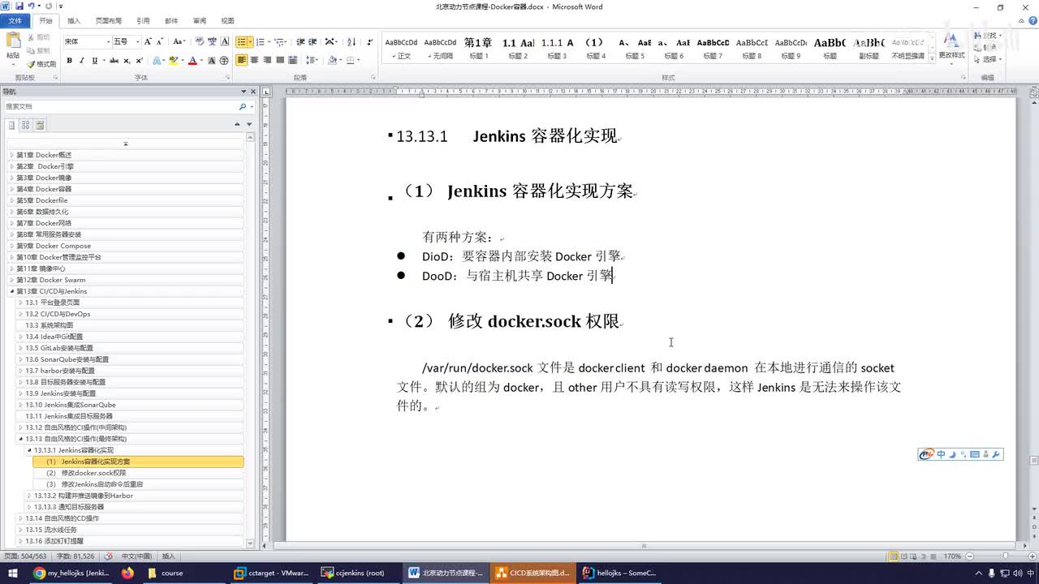The height and width of the screenshot is (584, 1039).
Task: Click the numbered list button
Action: pos(261,41)
